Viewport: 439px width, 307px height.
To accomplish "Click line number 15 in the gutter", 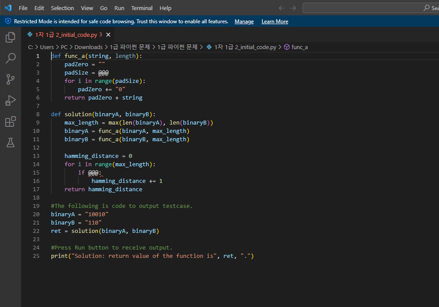I will 36,172.
